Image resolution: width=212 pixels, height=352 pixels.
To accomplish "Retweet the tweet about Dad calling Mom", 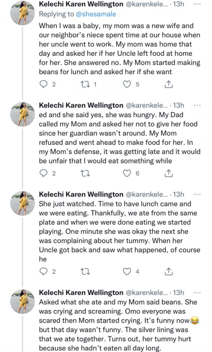I will (x=84, y=173).
